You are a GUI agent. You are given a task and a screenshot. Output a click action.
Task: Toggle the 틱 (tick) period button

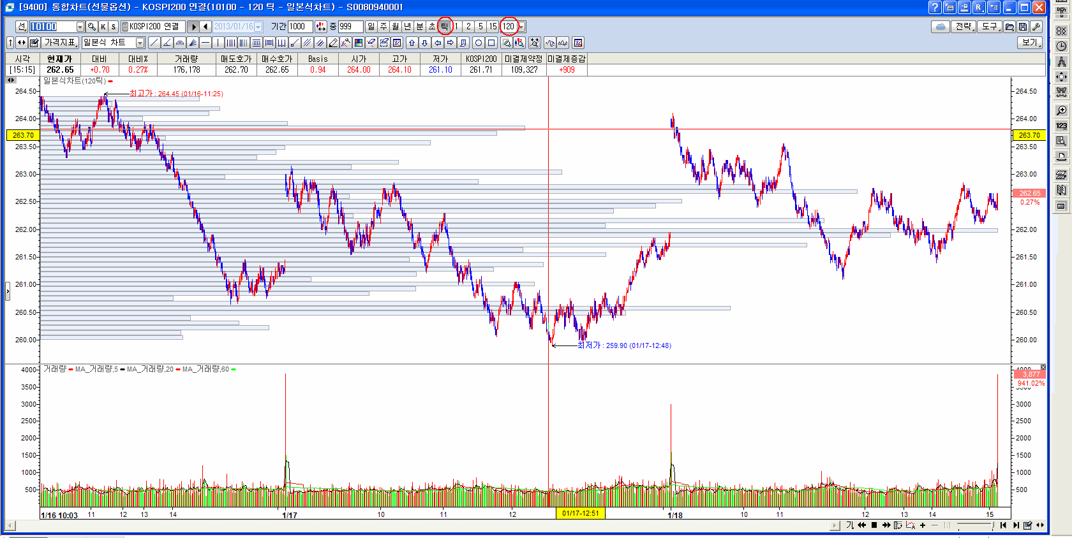pyautogui.click(x=445, y=27)
